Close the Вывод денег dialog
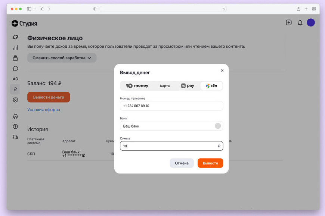Viewport: 325px width, 216px height. (222, 71)
